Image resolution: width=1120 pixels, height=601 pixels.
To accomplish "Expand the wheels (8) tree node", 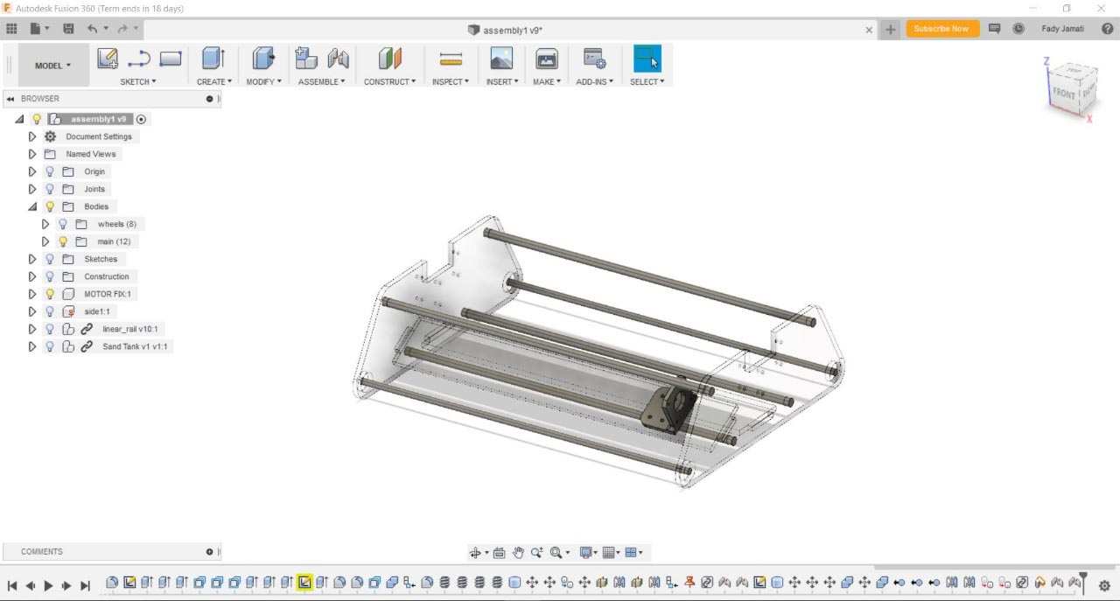I will pyautogui.click(x=45, y=224).
